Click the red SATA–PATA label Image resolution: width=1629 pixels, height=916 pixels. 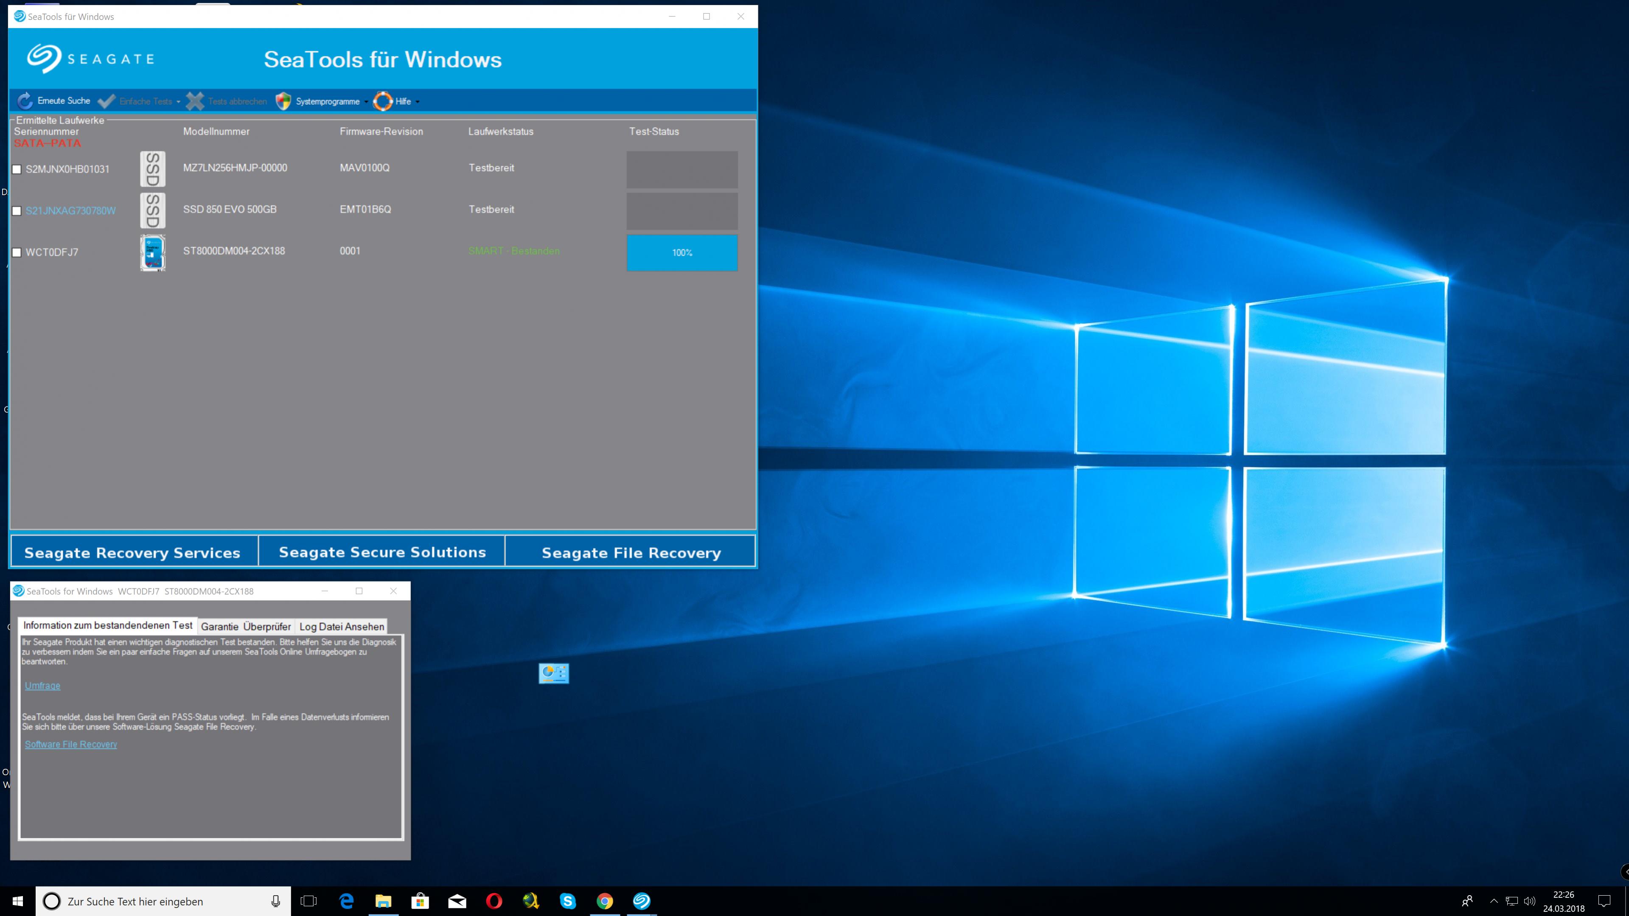tap(48, 143)
